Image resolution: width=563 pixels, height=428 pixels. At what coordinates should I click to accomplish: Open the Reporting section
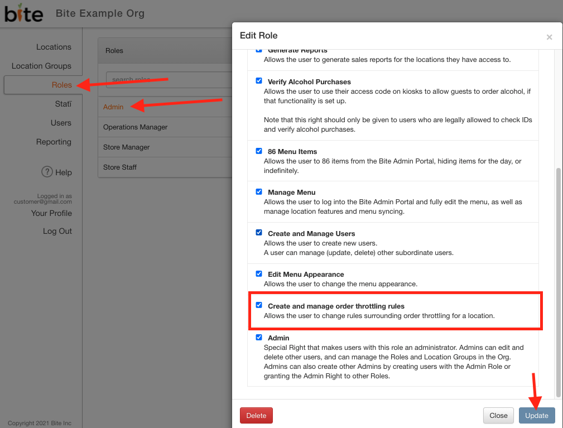coord(54,142)
